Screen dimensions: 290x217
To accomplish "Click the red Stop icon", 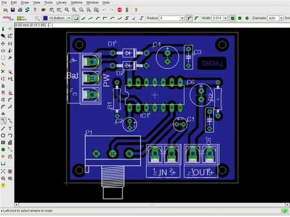I will tap(119, 10).
